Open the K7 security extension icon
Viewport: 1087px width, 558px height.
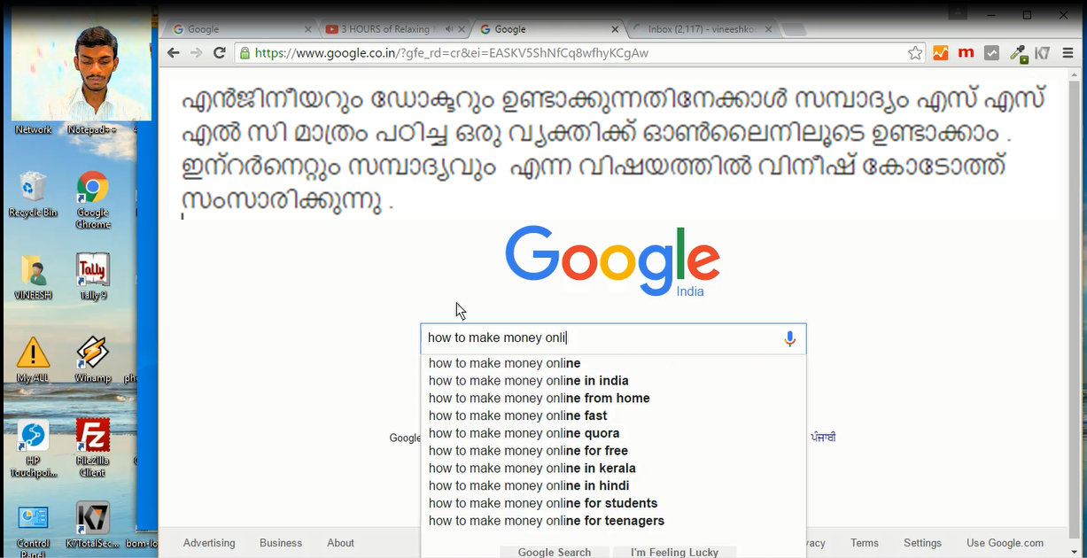(1043, 53)
